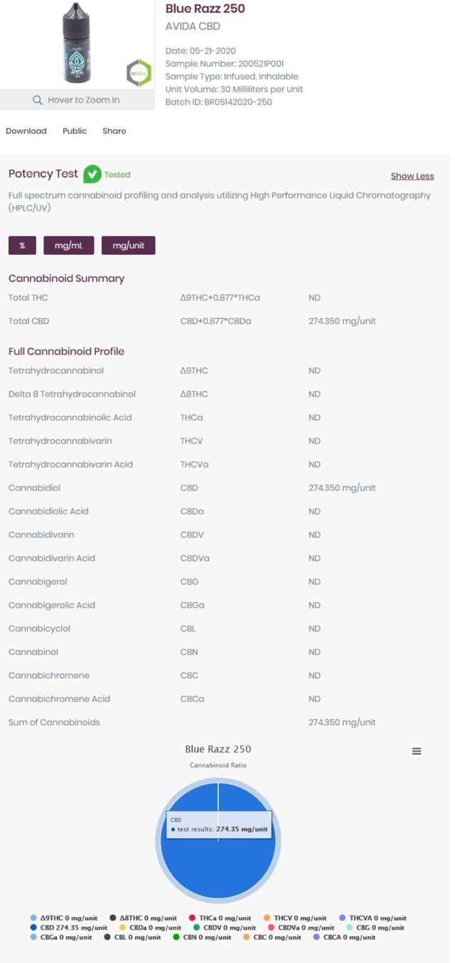Viewport: 455px width, 963px height.
Task: Click the Download link
Action: 26,131
